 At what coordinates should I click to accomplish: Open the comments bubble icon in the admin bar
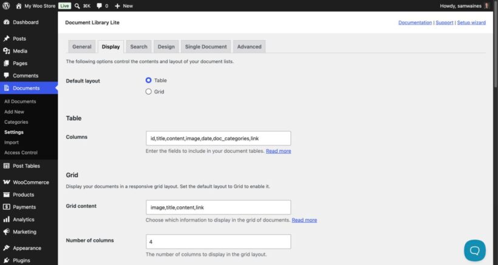click(100, 5)
